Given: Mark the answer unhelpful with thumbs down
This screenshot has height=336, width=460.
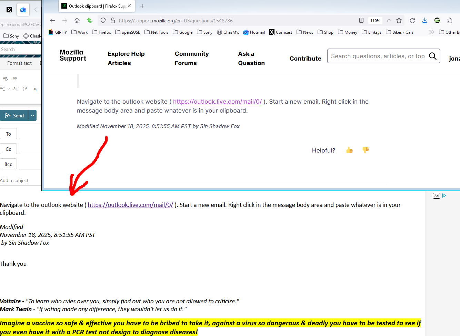Looking at the screenshot, I should 366,150.
